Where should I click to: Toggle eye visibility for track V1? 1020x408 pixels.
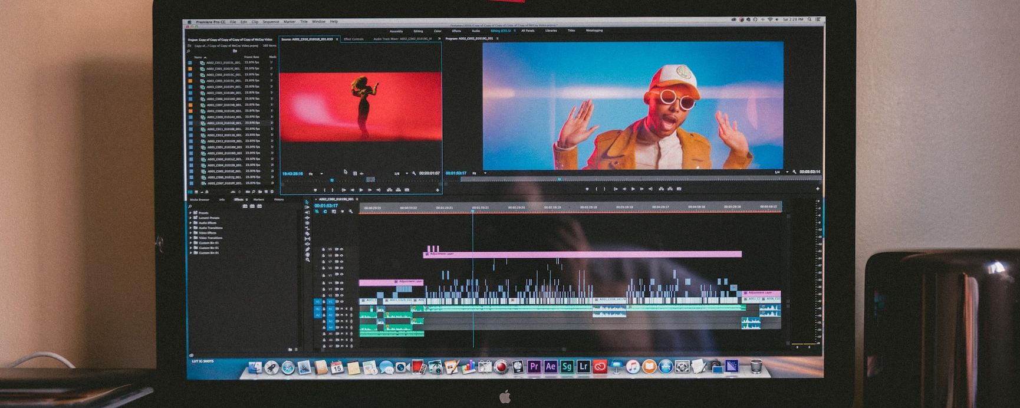coord(341,301)
